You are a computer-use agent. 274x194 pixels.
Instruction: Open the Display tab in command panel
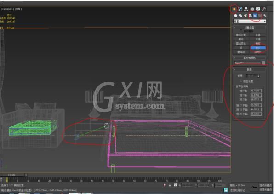tap(258, 9)
